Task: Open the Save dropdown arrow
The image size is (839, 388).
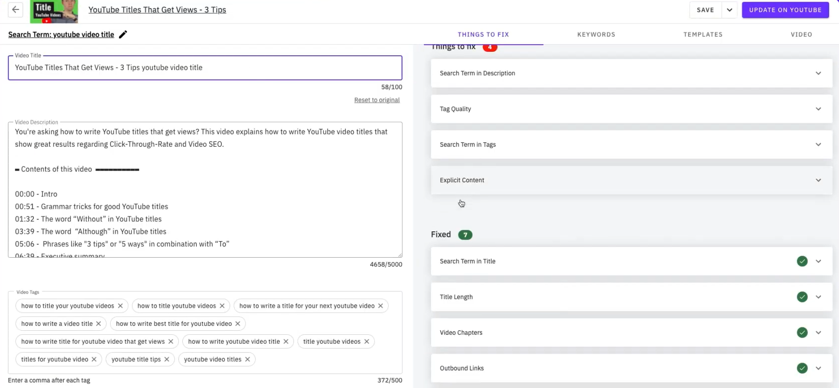Action: point(729,10)
